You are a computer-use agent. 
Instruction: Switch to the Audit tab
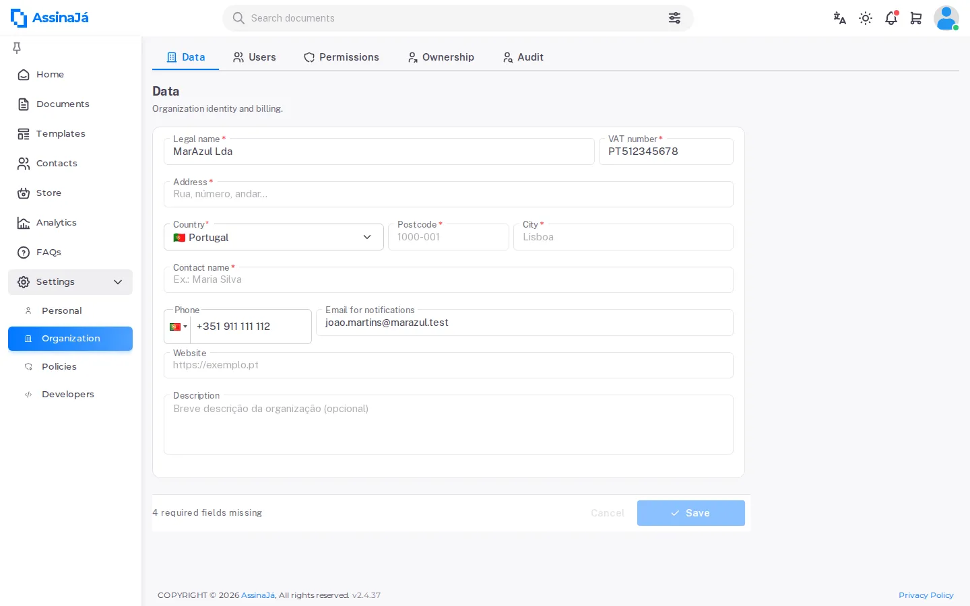(523, 57)
